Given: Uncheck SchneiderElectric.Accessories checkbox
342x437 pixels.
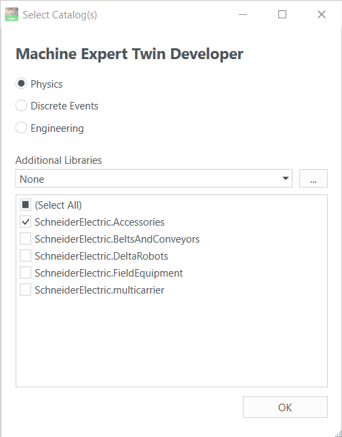Looking at the screenshot, I should (x=25, y=222).
